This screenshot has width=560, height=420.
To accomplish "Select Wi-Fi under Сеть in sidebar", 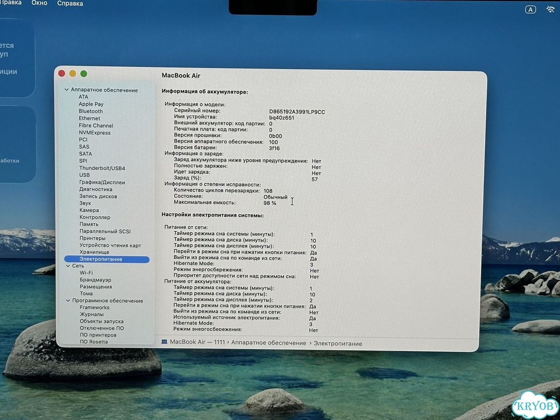I will pos(86,273).
